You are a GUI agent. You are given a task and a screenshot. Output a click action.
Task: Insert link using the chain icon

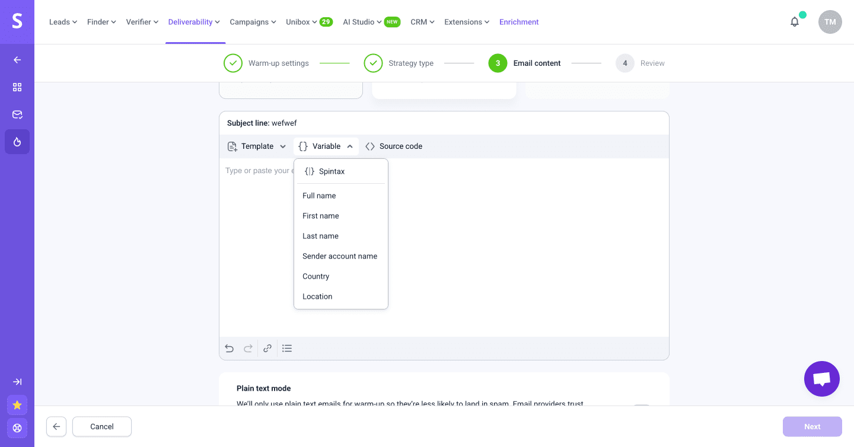point(267,349)
